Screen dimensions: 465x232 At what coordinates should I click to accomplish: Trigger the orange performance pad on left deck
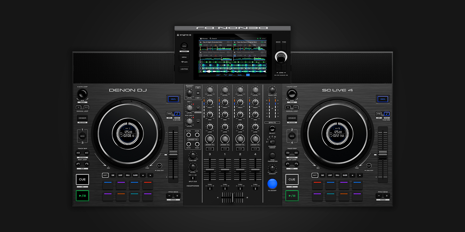point(121,196)
